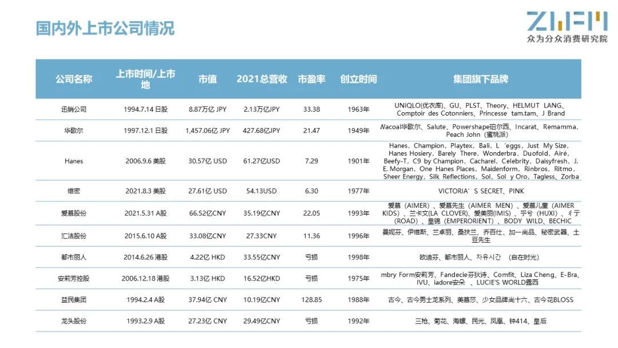Click listing date 2021.8.3 美股

[145, 191]
